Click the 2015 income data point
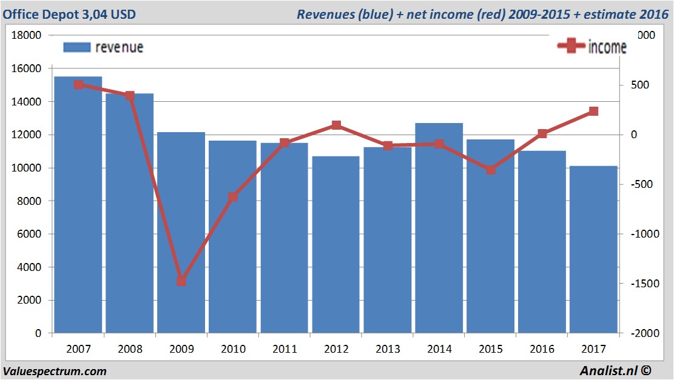The width and height of the screenshot is (674, 380). [491, 170]
